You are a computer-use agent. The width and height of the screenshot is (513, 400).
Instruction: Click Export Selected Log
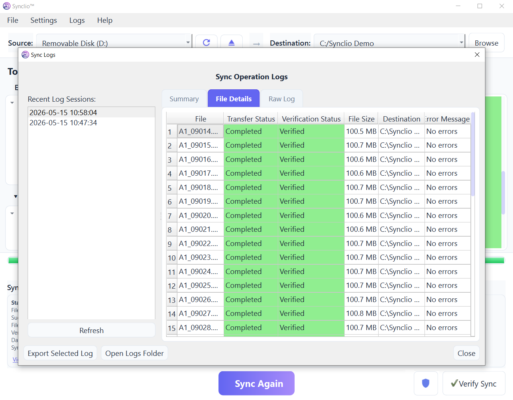60,353
